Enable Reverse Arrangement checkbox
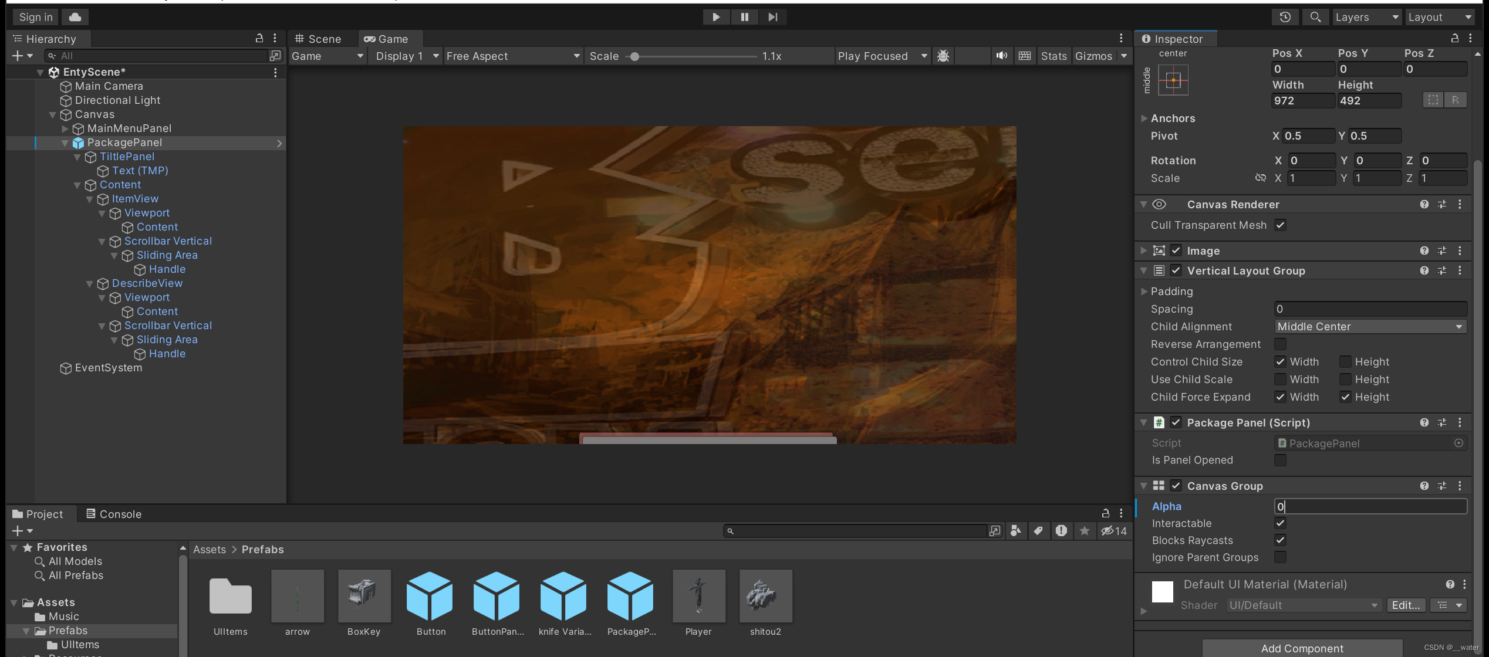Screen dimensions: 1489x657 1280,344
